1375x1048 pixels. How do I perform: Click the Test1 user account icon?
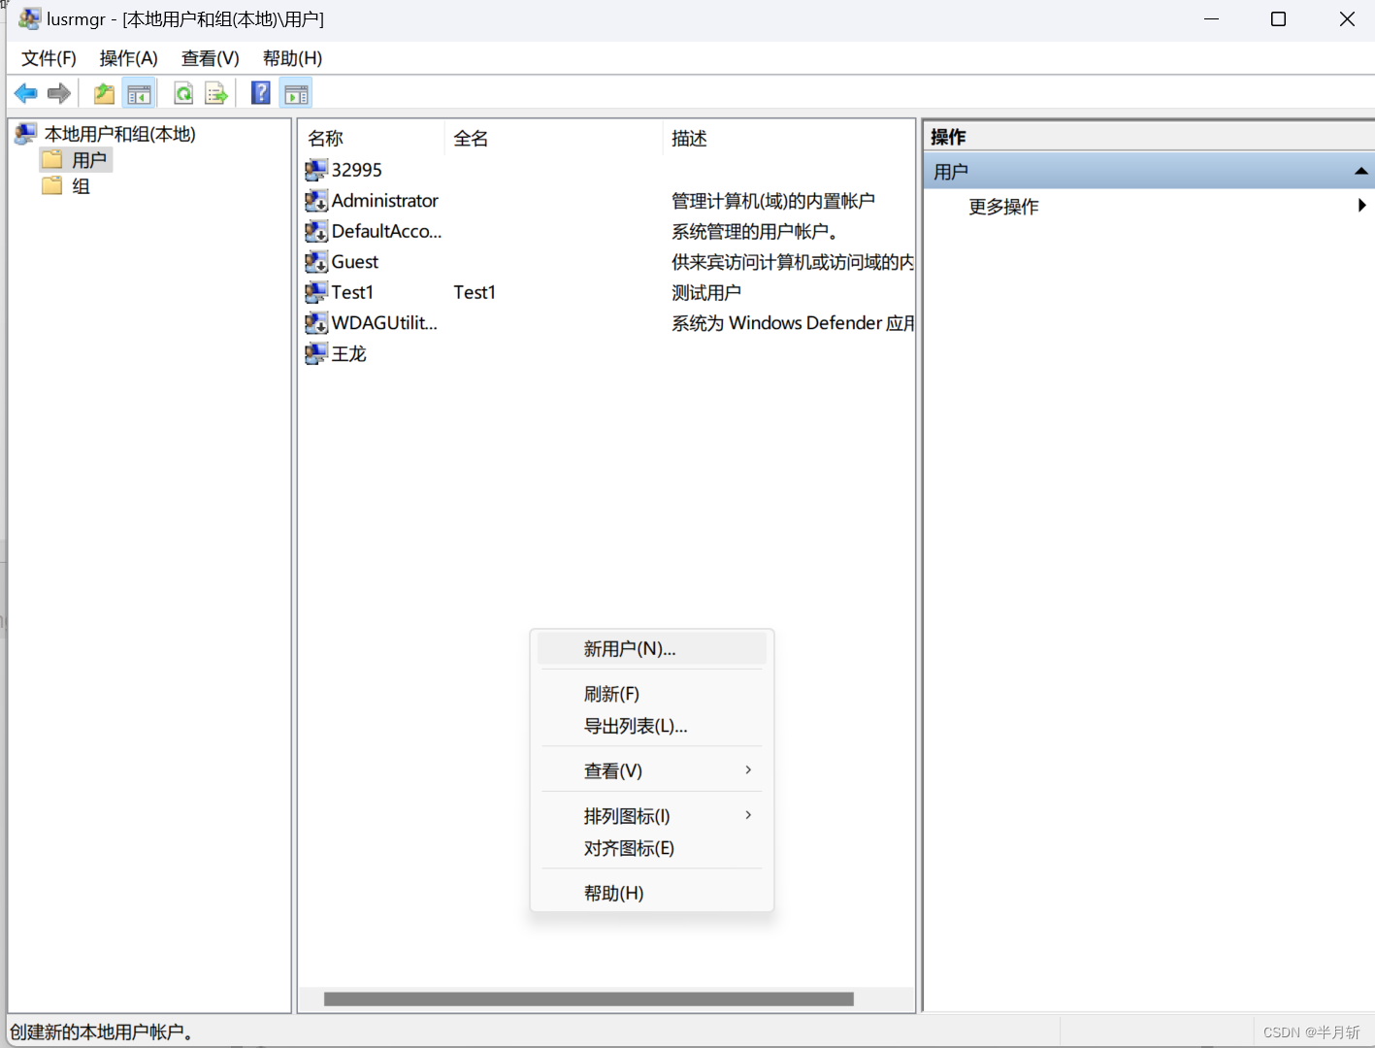316,292
